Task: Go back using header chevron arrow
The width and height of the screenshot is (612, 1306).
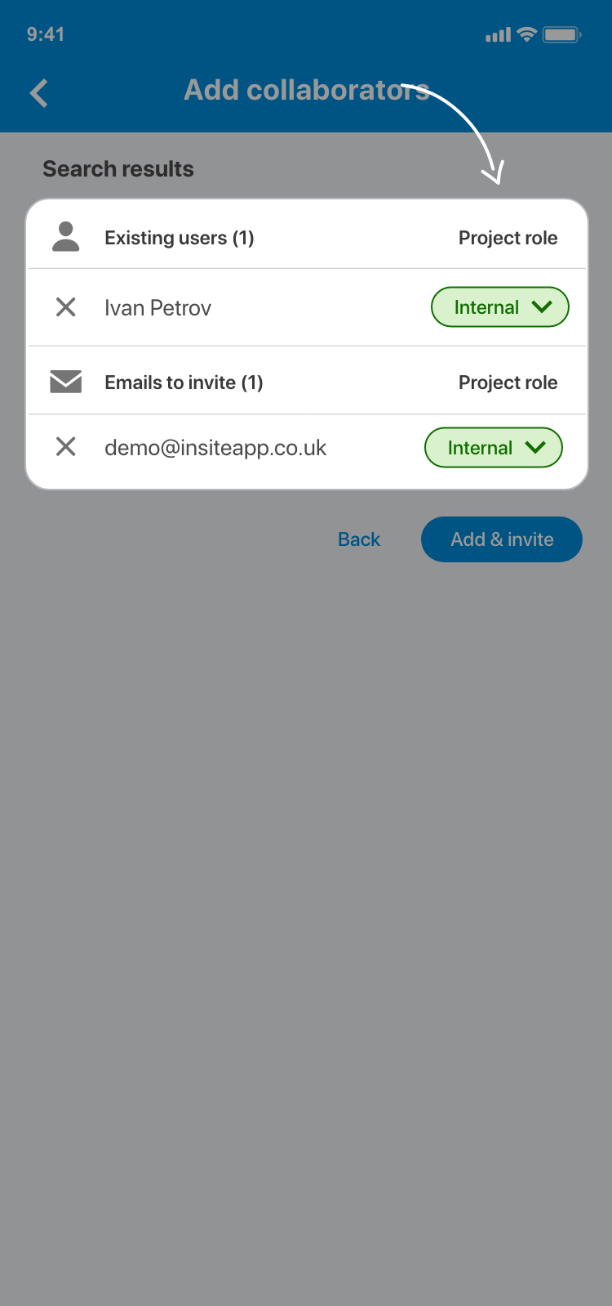Action: (x=38, y=93)
